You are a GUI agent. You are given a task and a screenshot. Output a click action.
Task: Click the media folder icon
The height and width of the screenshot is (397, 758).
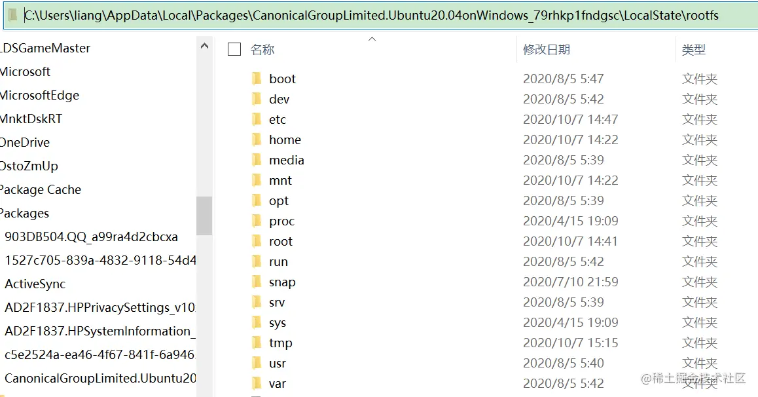(257, 160)
